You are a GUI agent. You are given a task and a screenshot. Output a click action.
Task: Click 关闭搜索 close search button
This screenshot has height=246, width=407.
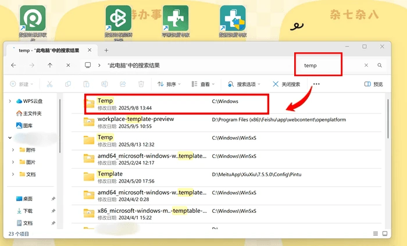tap(287, 84)
